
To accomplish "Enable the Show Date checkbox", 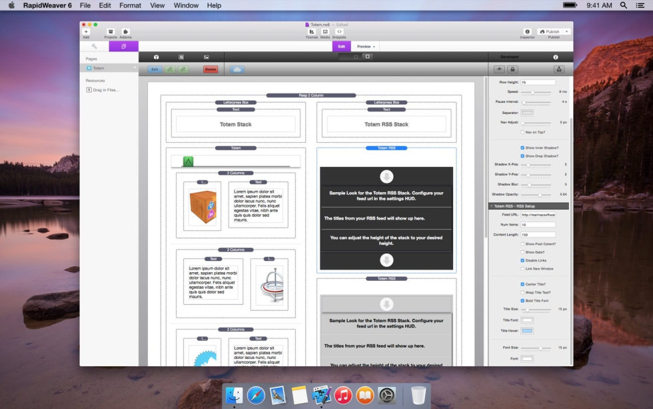I will pos(522,252).
